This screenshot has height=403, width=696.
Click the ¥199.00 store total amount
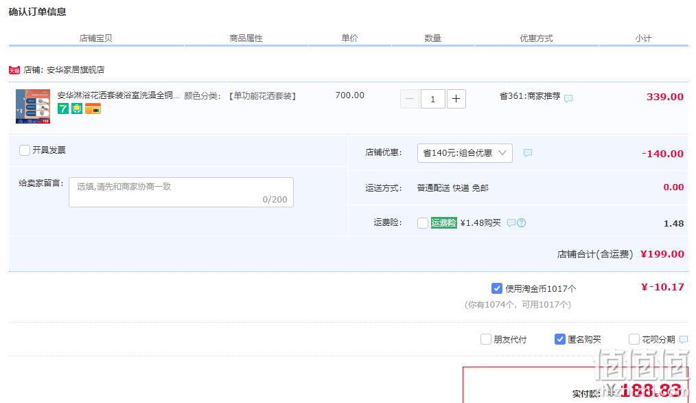pos(662,254)
